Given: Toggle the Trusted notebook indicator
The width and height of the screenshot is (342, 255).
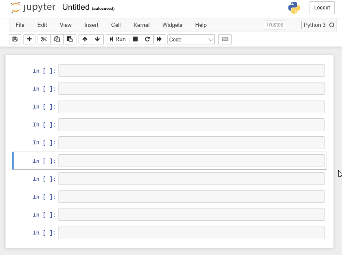Looking at the screenshot, I should pos(275,25).
